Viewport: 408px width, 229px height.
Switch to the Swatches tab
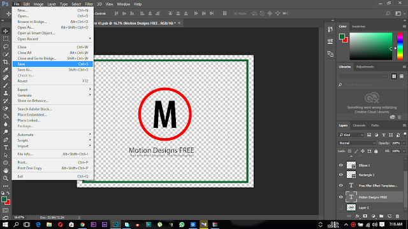358,27
